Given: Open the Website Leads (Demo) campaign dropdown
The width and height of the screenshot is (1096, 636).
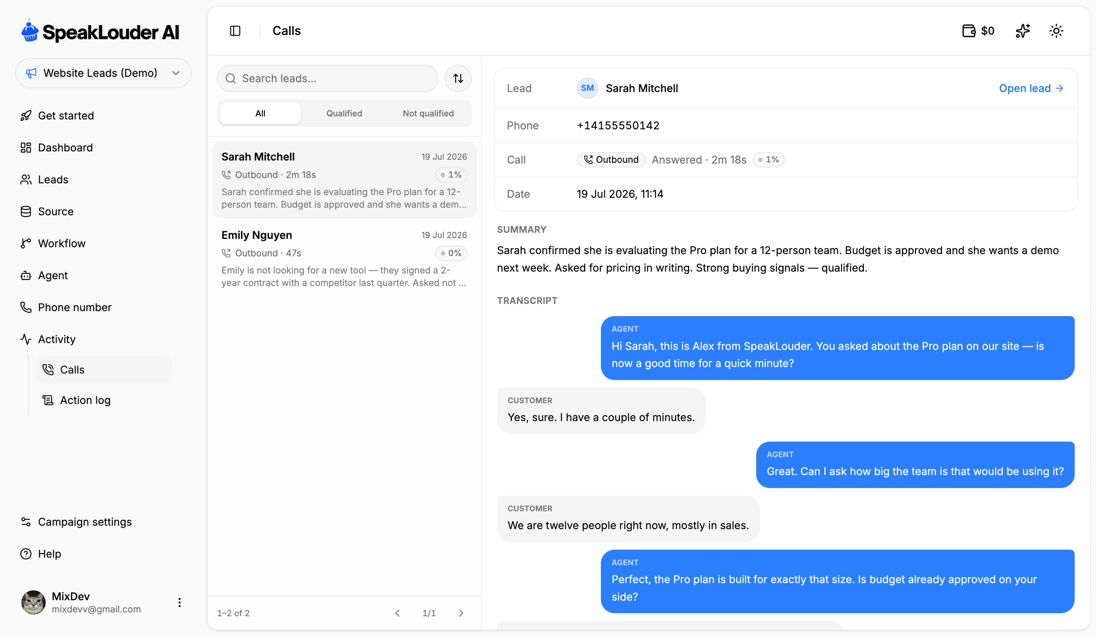Looking at the screenshot, I should (x=104, y=73).
